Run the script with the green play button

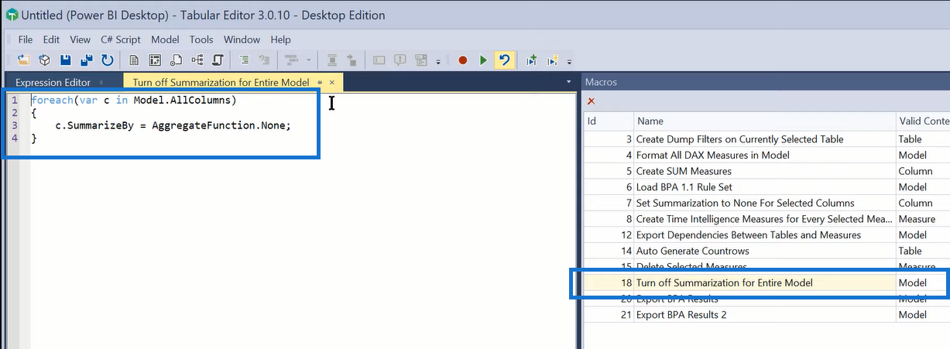(x=483, y=60)
